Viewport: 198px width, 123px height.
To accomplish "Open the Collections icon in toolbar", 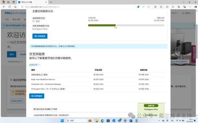I will click(179, 7).
